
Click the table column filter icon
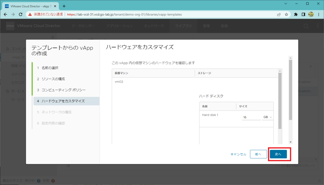tap(310, 66)
